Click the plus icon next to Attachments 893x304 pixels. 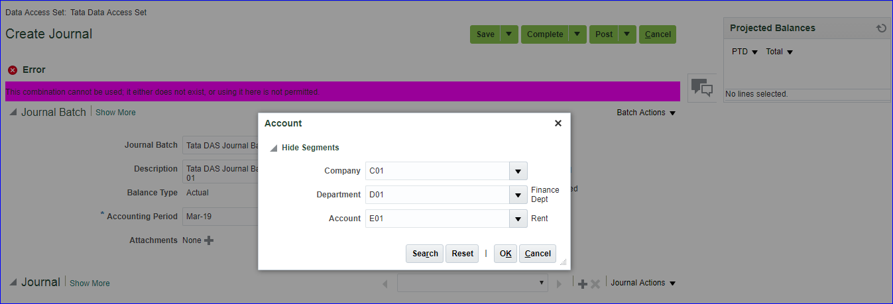click(x=209, y=240)
